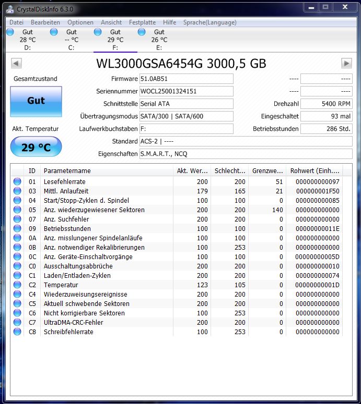The width and height of the screenshot is (361, 404).
Task: Select the Schreibfehlerrate parameter name
Action: (x=68, y=332)
